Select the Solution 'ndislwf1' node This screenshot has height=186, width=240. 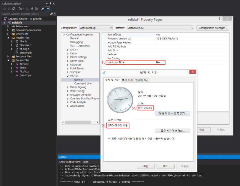[25, 19]
